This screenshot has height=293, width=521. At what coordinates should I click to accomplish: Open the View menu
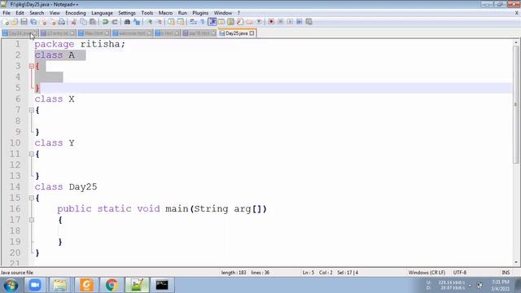55,13
